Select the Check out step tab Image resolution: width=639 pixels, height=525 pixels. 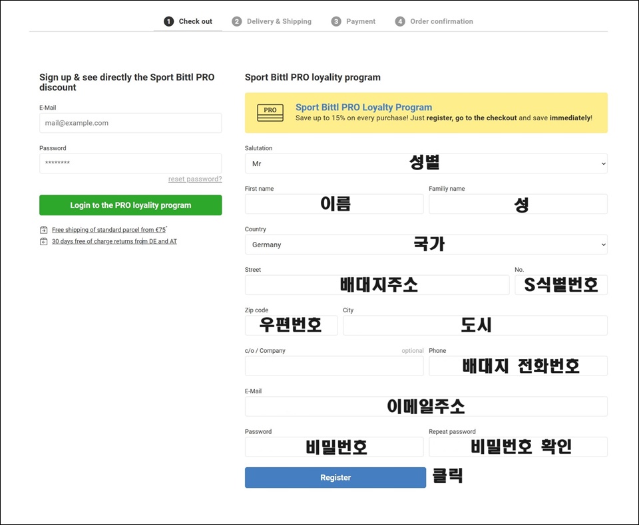(188, 21)
